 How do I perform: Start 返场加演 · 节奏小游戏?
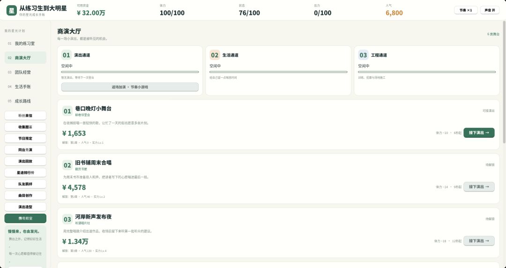pos(130,87)
